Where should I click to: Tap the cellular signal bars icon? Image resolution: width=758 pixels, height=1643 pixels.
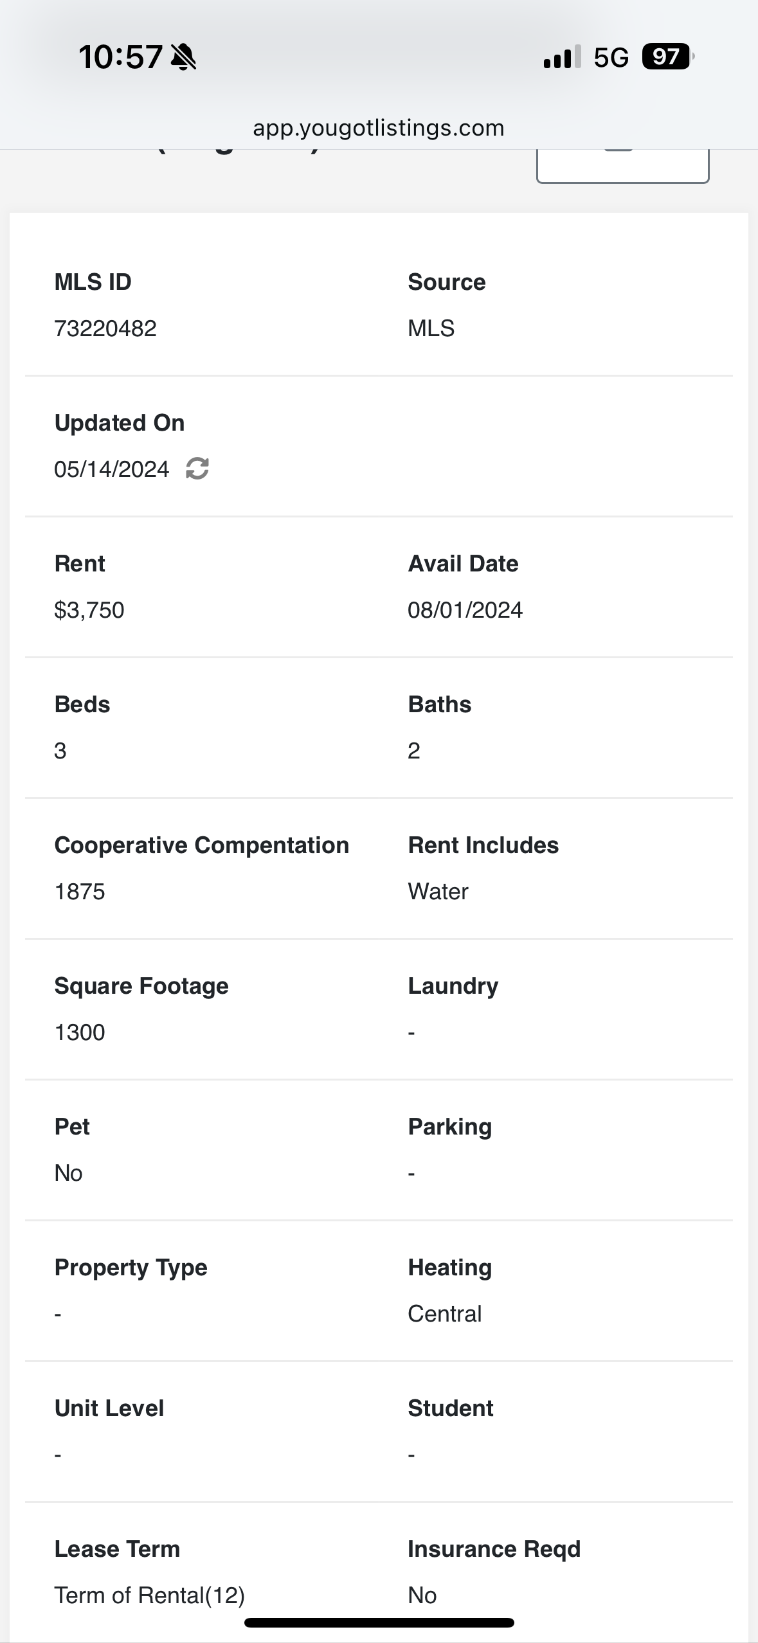tap(562, 57)
